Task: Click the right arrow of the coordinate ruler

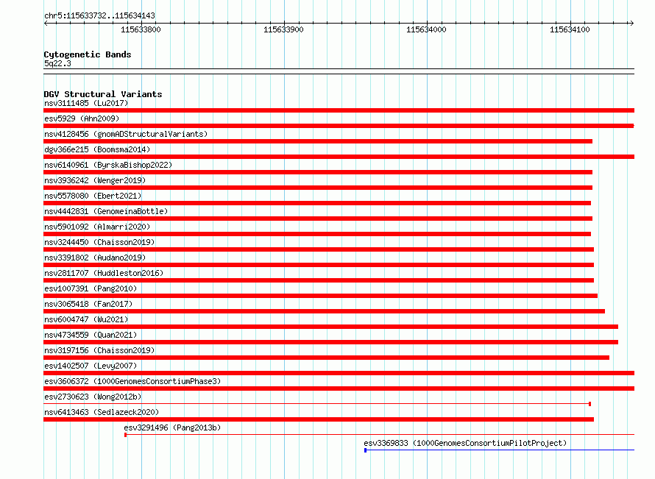Action: coord(631,24)
